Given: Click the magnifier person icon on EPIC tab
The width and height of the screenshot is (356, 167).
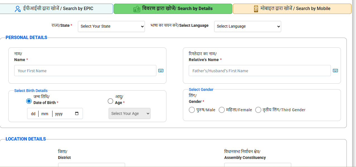Looking at the screenshot, I should click(18, 9).
